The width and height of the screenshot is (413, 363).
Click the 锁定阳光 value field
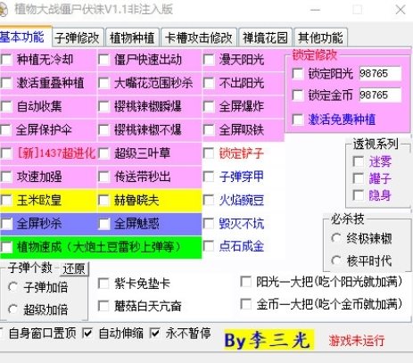pyautogui.click(x=380, y=73)
